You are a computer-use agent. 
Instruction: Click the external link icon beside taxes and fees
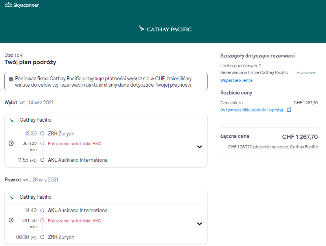pyautogui.click(x=289, y=110)
